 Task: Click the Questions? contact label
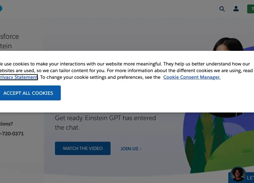[x=6, y=124]
